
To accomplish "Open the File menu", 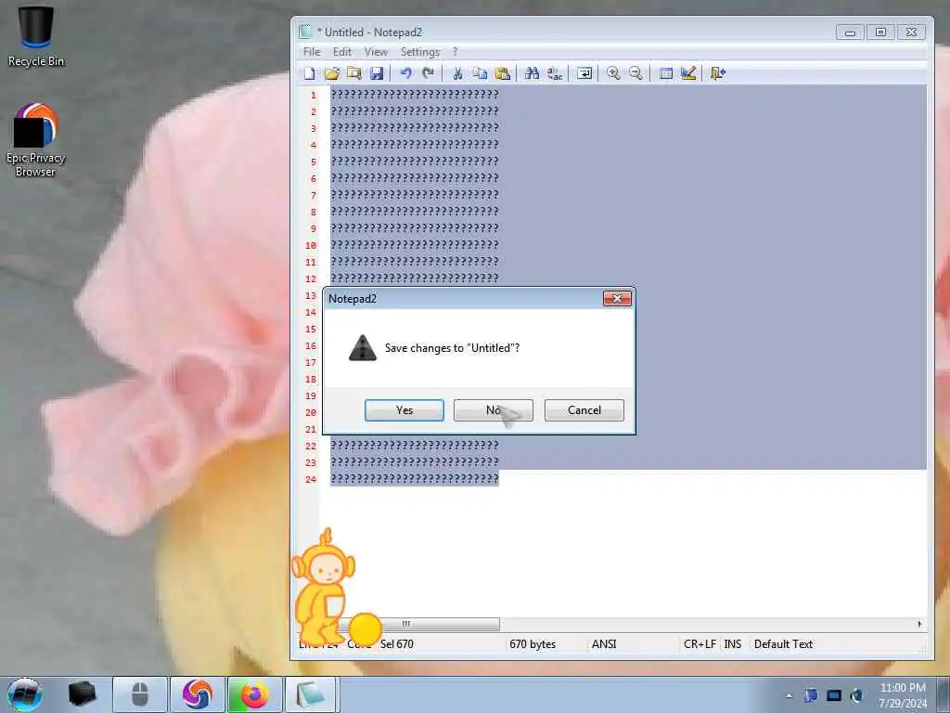I will 312,52.
